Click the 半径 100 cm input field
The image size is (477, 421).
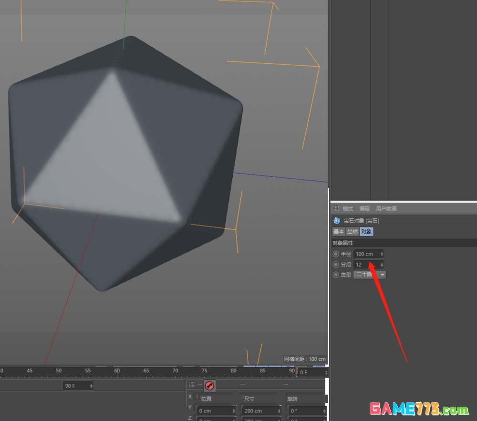(366, 254)
